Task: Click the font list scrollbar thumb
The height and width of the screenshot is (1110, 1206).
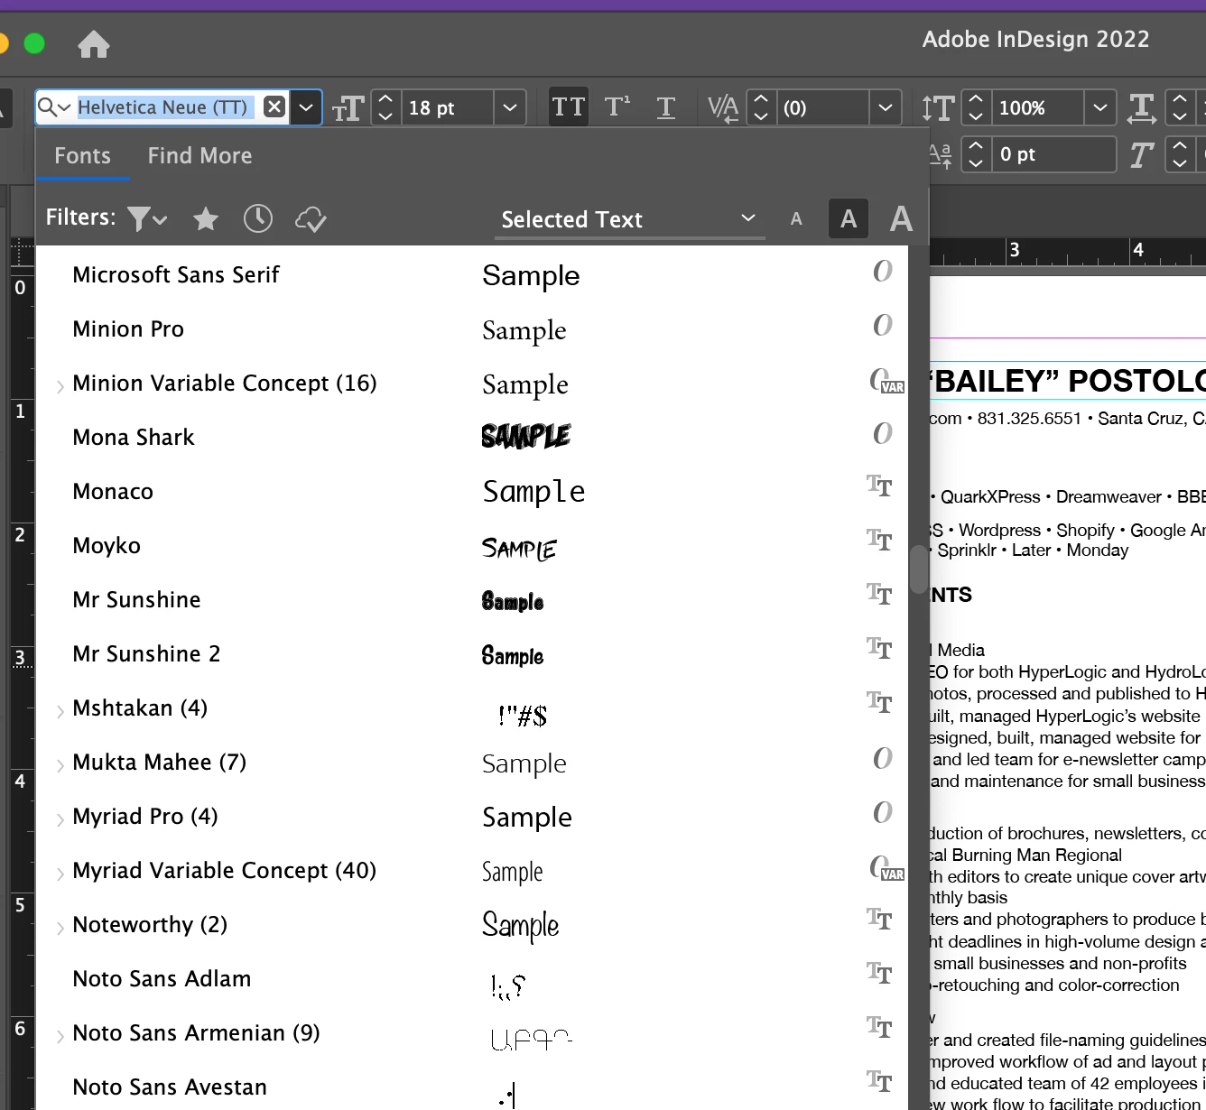Action: point(919,569)
